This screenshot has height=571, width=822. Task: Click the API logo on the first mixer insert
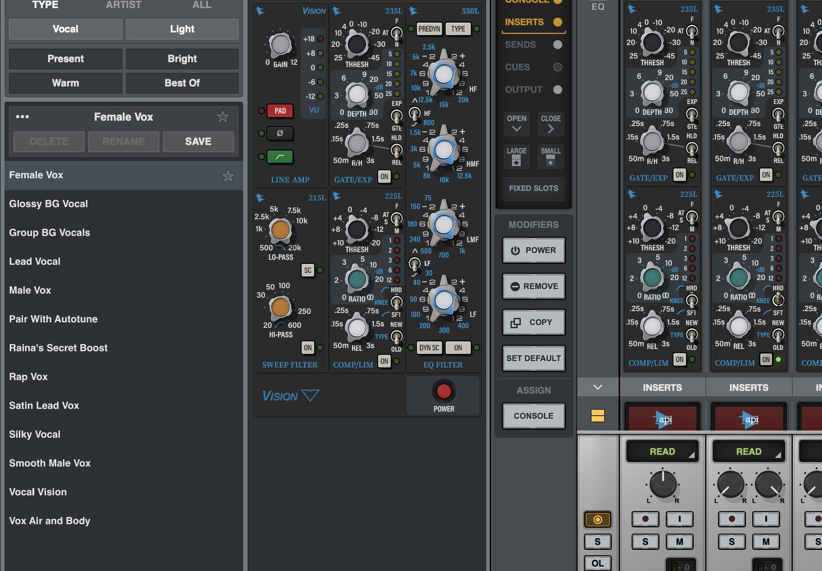662,420
